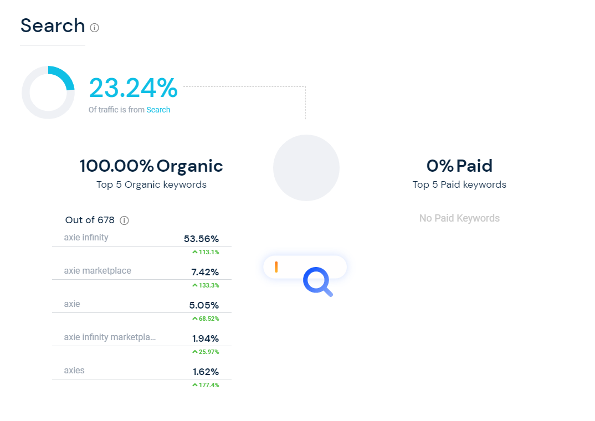Click the 133.3% growth indicator
Viewport: 595px width, 421px height.
pyautogui.click(x=206, y=285)
